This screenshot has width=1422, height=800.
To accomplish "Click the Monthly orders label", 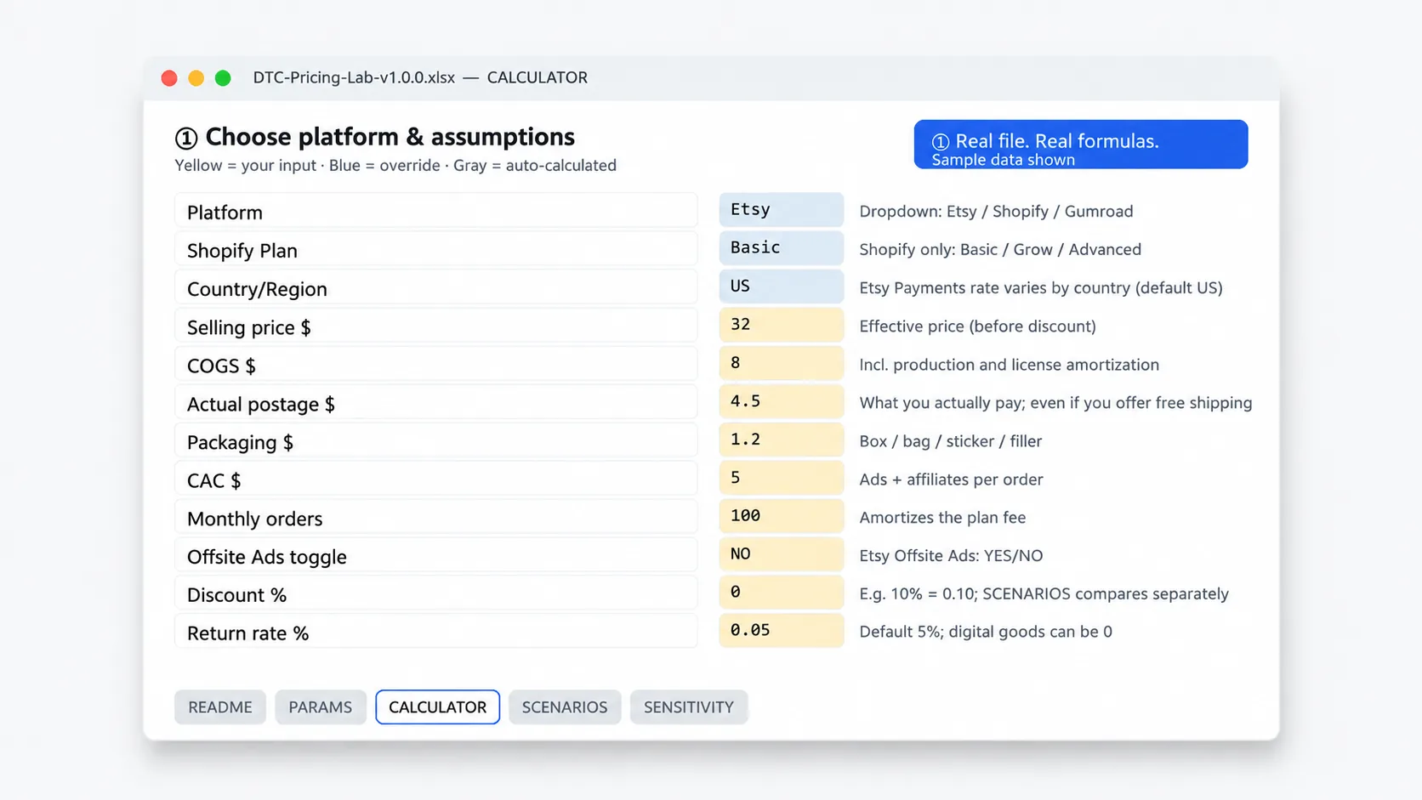I will point(255,519).
